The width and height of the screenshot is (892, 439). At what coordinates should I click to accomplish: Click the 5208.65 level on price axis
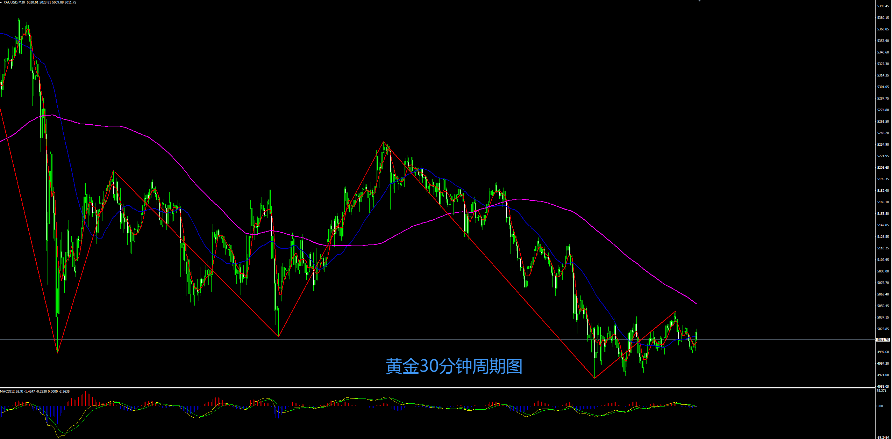pos(883,168)
